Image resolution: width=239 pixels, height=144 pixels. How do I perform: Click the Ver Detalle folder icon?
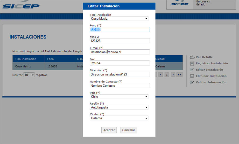192,57
